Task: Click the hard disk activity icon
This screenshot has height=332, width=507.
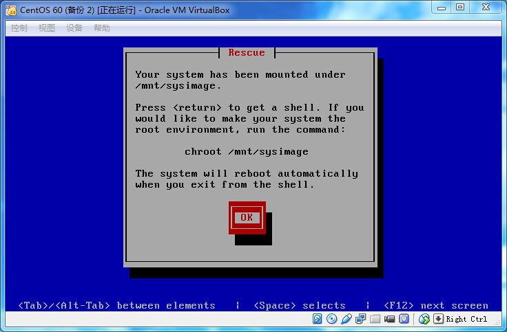Action: (x=317, y=319)
